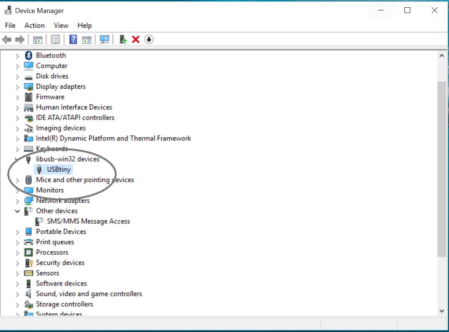Image resolution: width=449 pixels, height=332 pixels.
Task: Click the scrollbar up arrow
Action: click(442, 56)
